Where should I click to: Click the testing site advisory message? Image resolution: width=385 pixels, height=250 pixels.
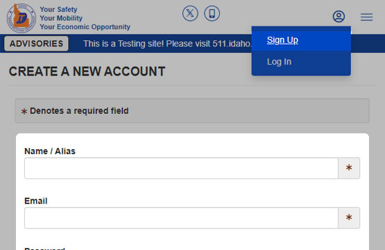(x=167, y=44)
